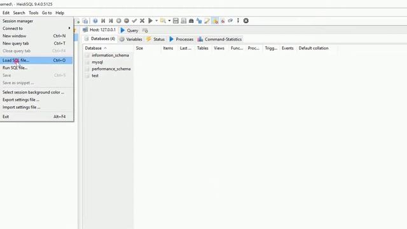Sort by the Items column header

169,48
